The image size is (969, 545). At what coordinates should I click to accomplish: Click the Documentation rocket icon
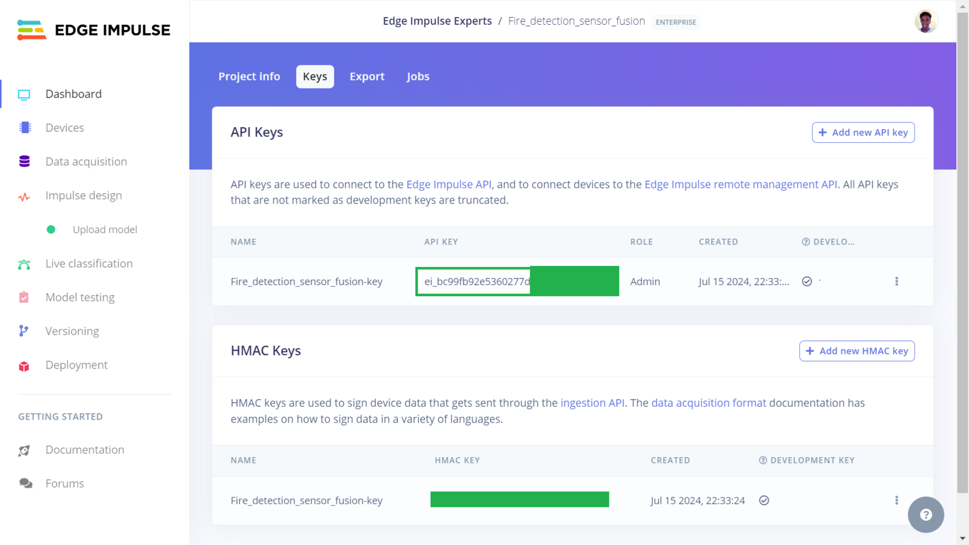pyautogui.click(x=24, y=451)
